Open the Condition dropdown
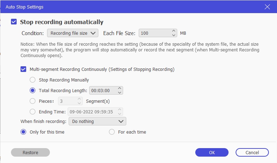The width and height of the screenshot is (277, 163). (73, 33)
